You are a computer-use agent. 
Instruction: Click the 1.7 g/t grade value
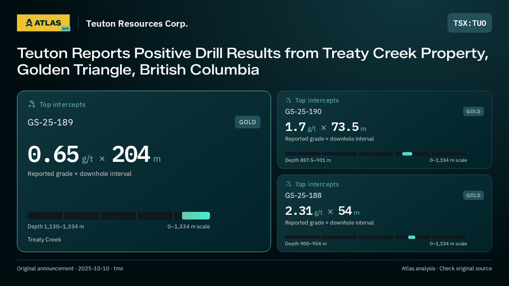coord(300,127)
